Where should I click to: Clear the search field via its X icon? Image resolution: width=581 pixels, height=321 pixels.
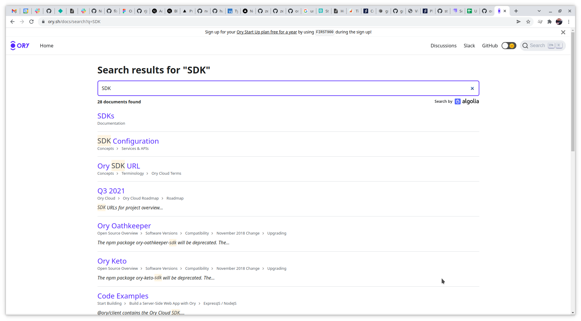[472, 88]
